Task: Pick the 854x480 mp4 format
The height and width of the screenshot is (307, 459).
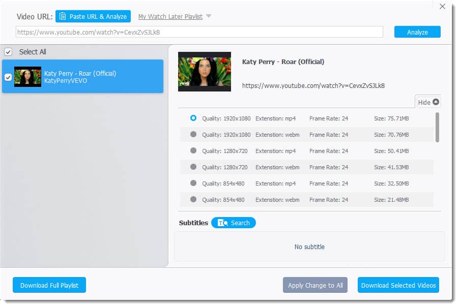Action: click(x=193, y=183)
